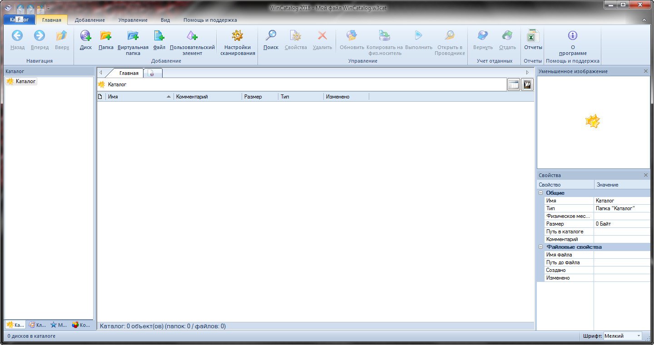Screen dimensions: 654x345
Task: Click the Поиск magnifier icon
Action: click(271, 36)
